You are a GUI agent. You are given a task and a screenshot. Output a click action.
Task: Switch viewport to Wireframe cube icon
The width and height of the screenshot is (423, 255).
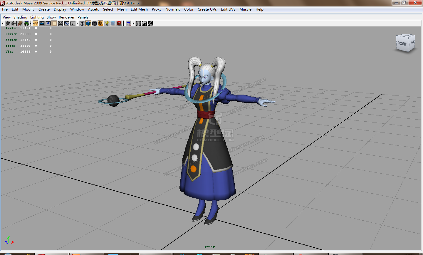point(82,24)
